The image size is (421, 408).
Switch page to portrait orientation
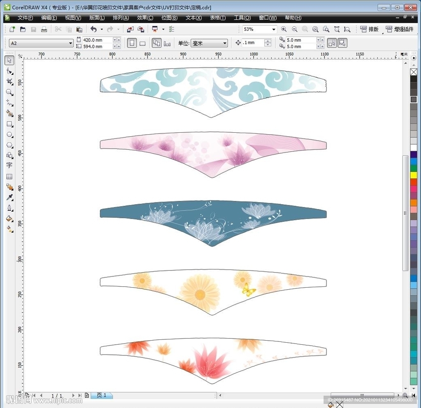132,43
